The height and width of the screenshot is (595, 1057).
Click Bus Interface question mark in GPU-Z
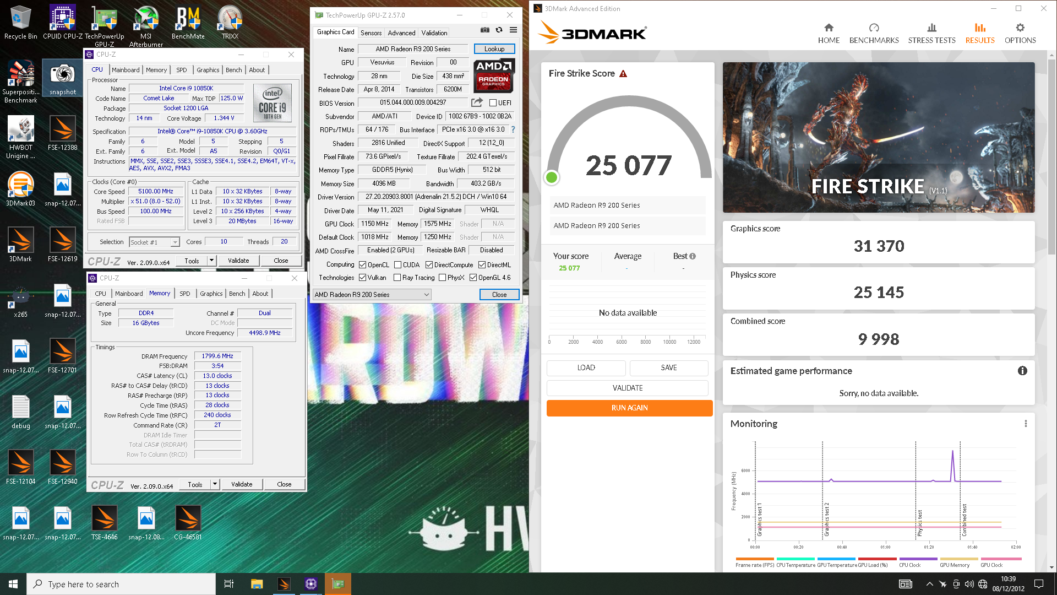pos(513,129)
